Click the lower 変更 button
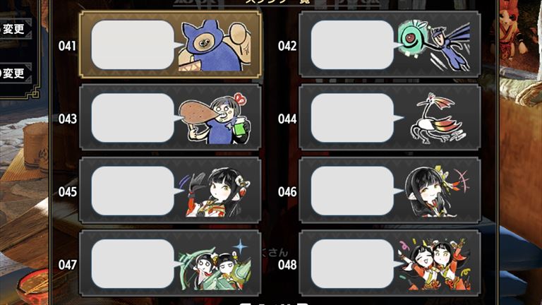 (14, 73)
